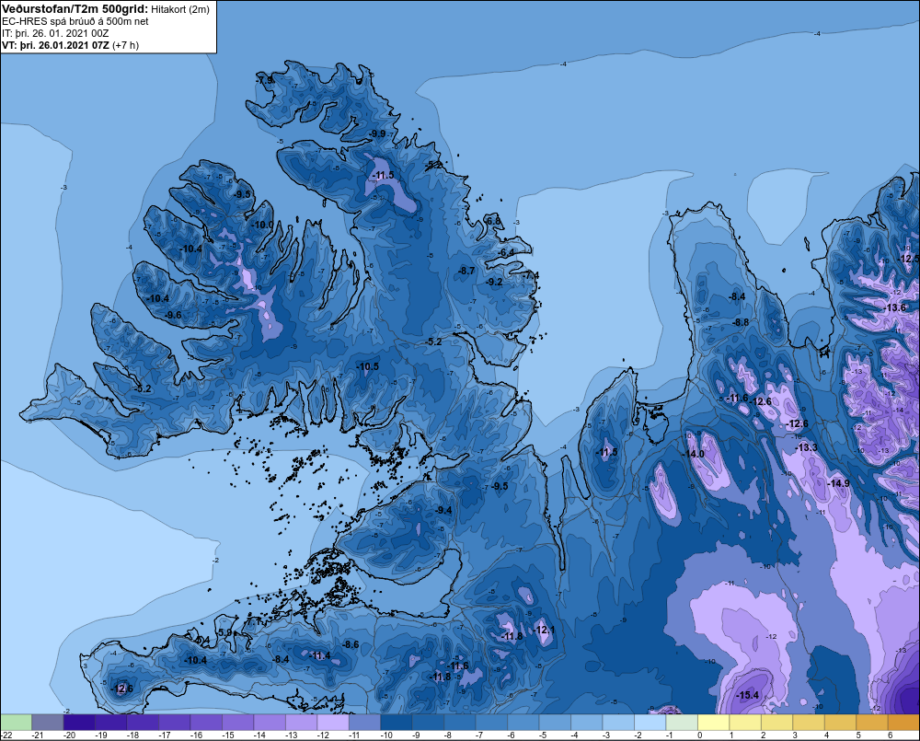Click the -6.8 temperature value
The image size is (920, 741).
(x=493, y=221)
